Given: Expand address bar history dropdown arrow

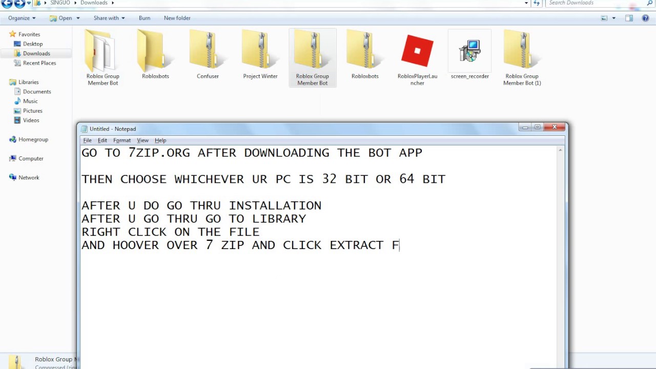Looking at the screenshot, I should tap(526, 3).
